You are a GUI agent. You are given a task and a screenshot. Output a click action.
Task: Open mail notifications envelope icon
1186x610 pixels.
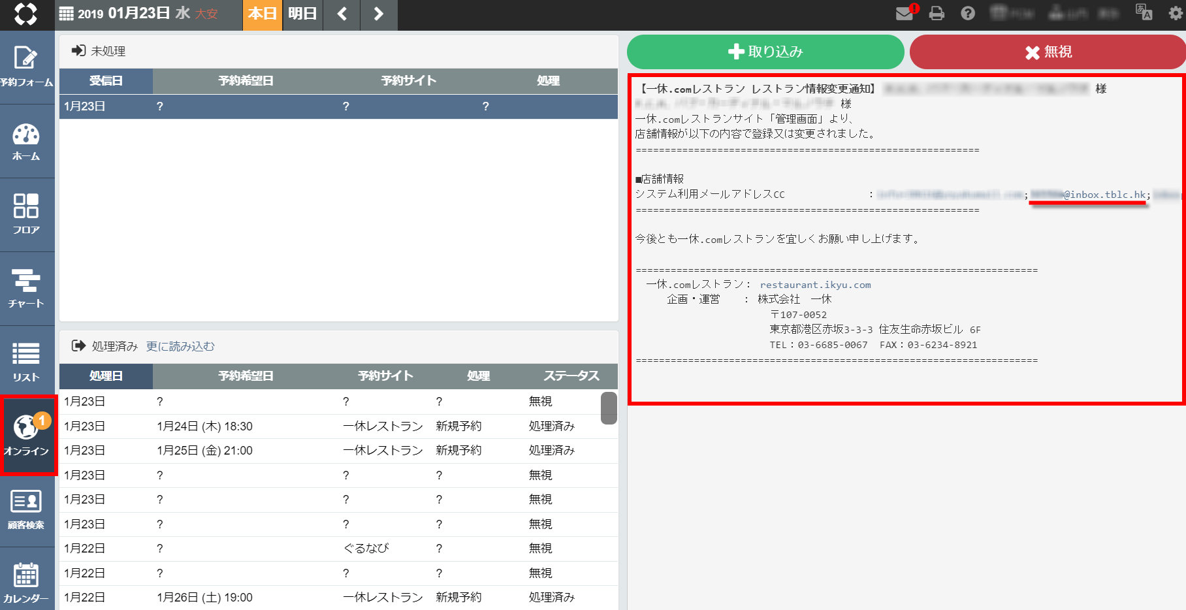pyautogui.click(x=906, y=12)
